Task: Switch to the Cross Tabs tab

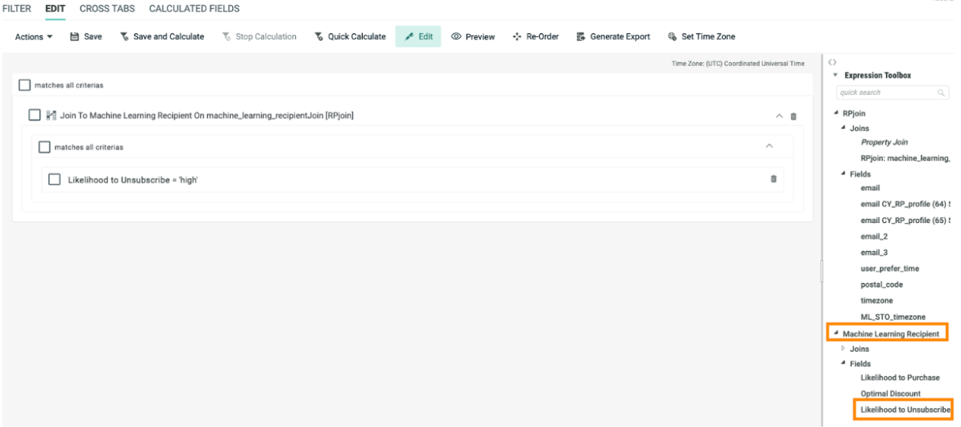Action: 107,9
